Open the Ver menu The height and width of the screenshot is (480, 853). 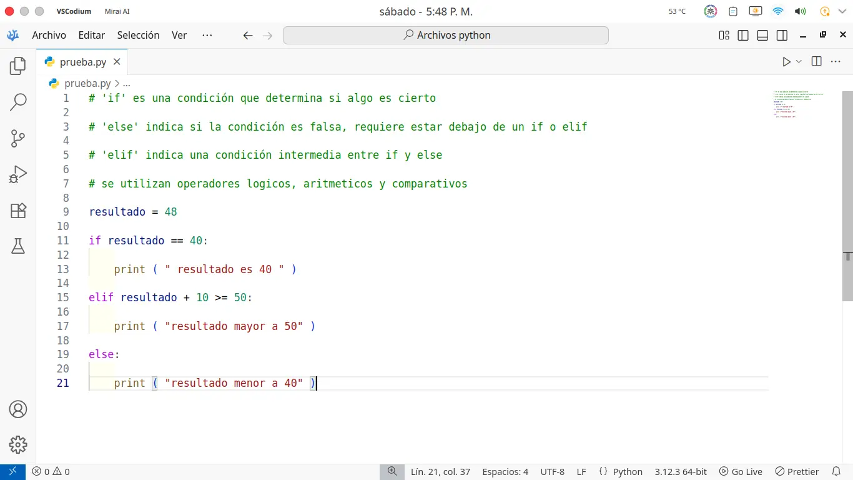[x=179, y=36]
